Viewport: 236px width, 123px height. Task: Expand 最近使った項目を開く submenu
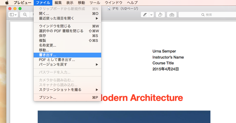point(68,18)
